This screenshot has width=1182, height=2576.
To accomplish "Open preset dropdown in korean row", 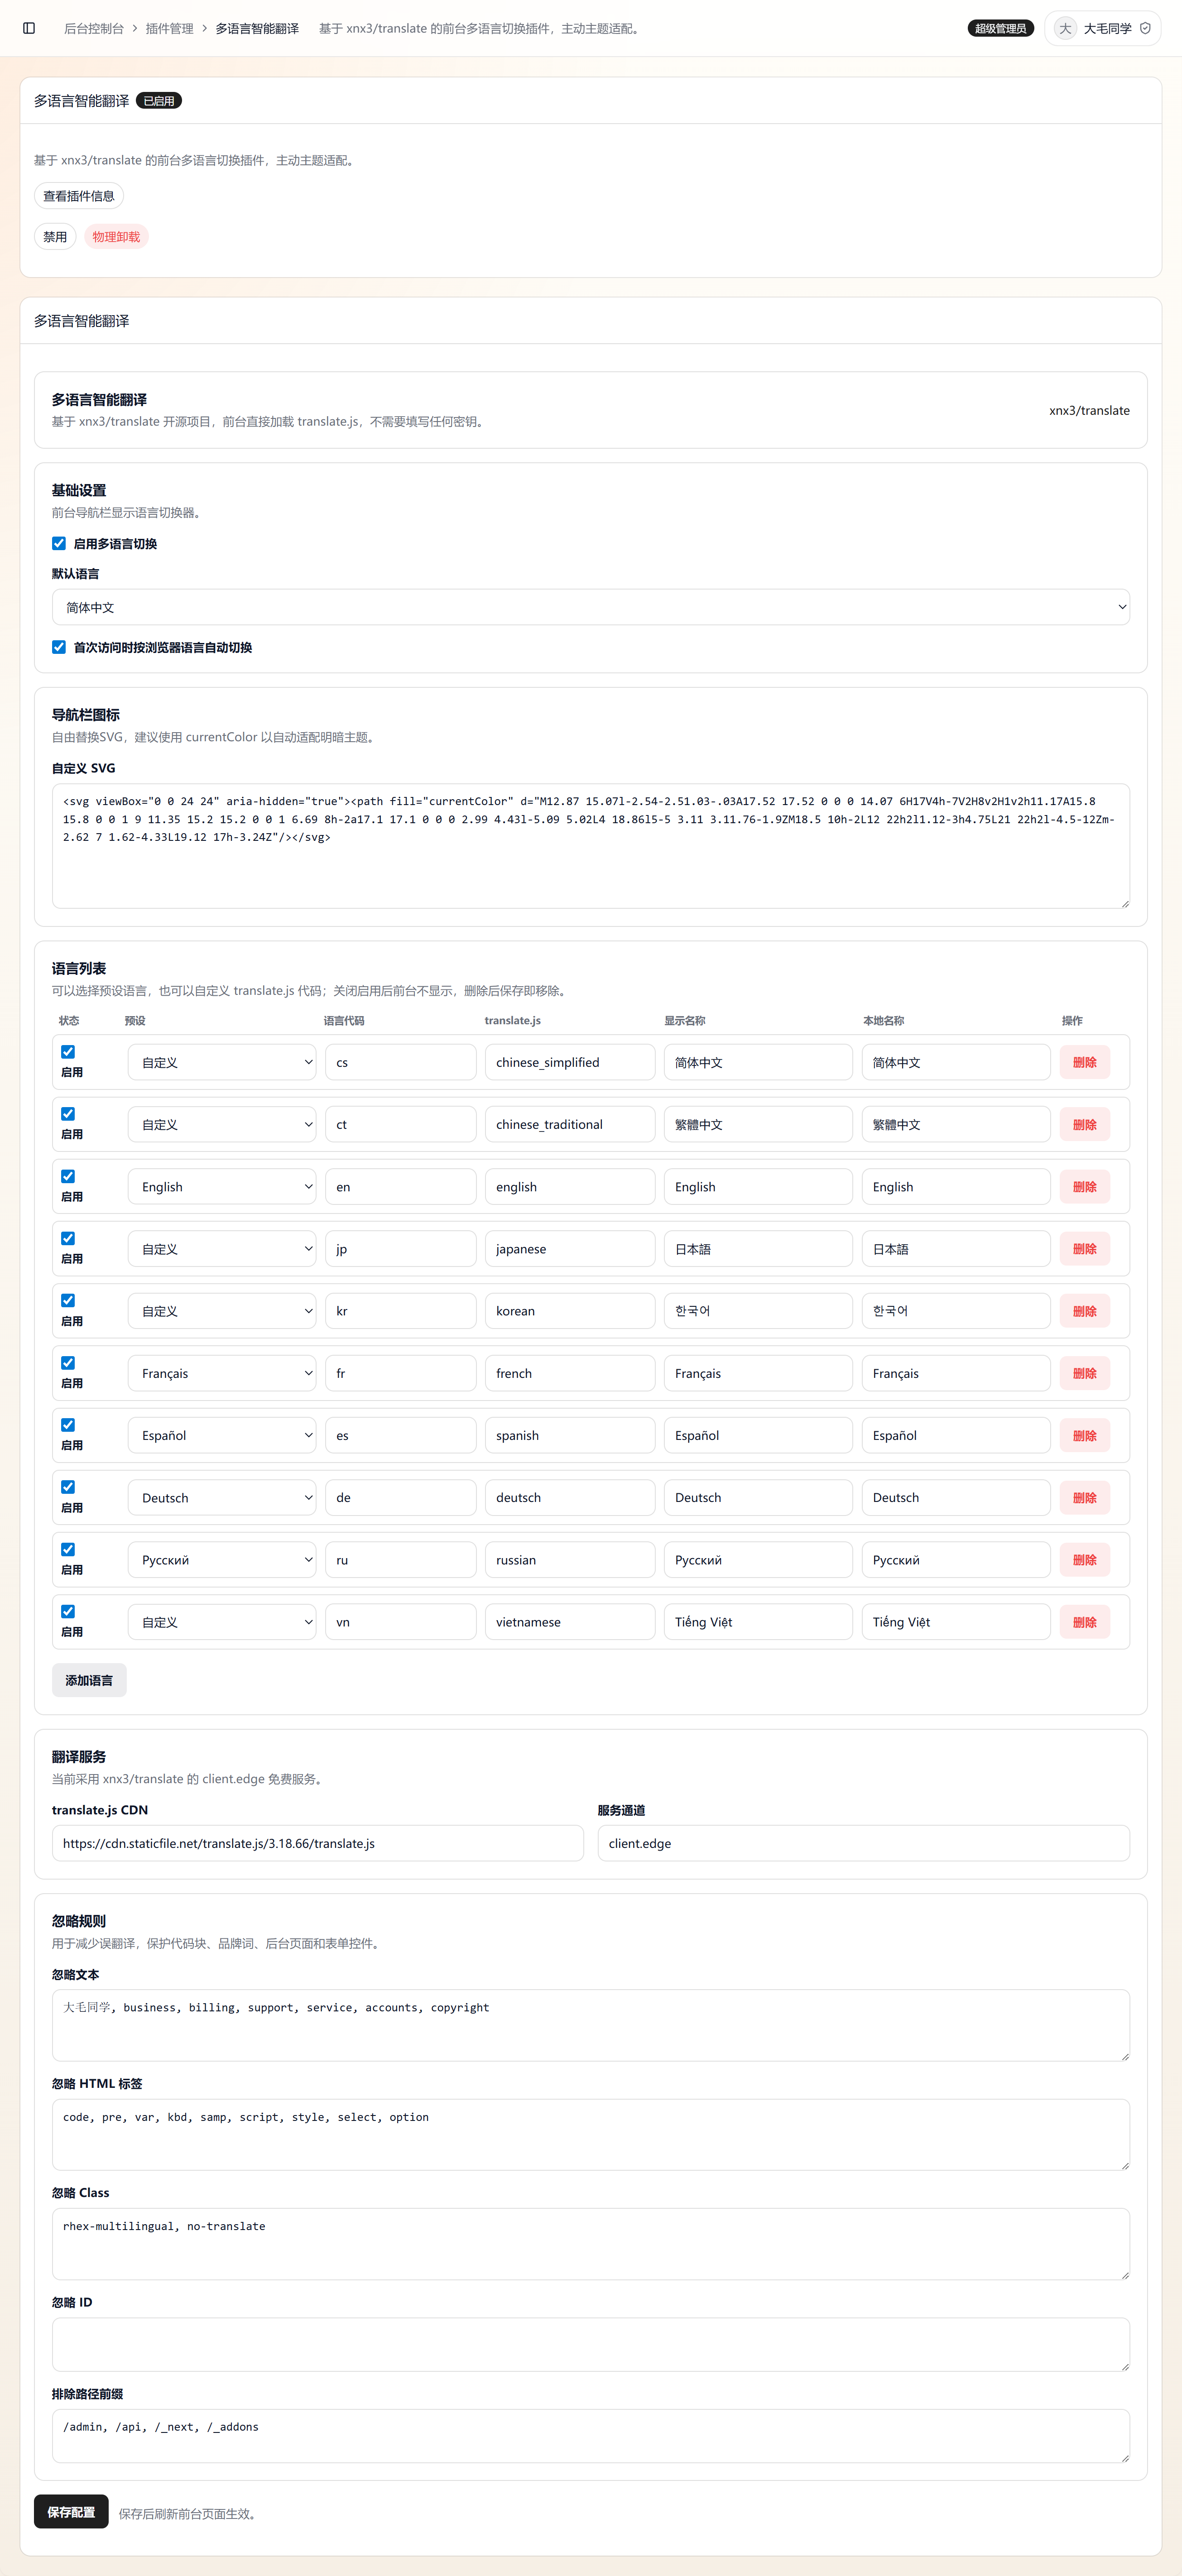I will click(x=222, y=1311).
